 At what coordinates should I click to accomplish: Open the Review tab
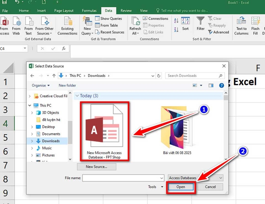coord(126,10)
